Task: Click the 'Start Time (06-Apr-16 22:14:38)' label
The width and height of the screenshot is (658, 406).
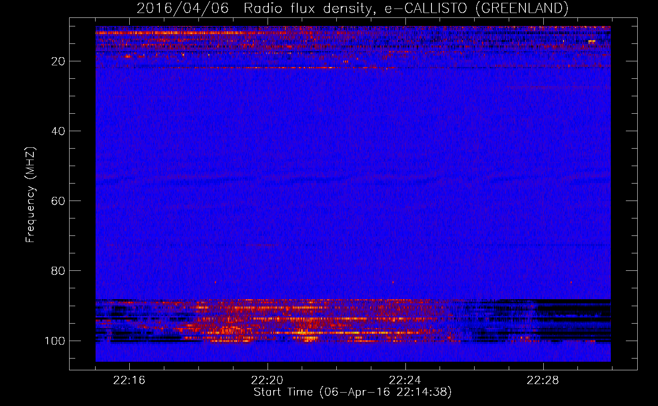Action: point(353,392)
